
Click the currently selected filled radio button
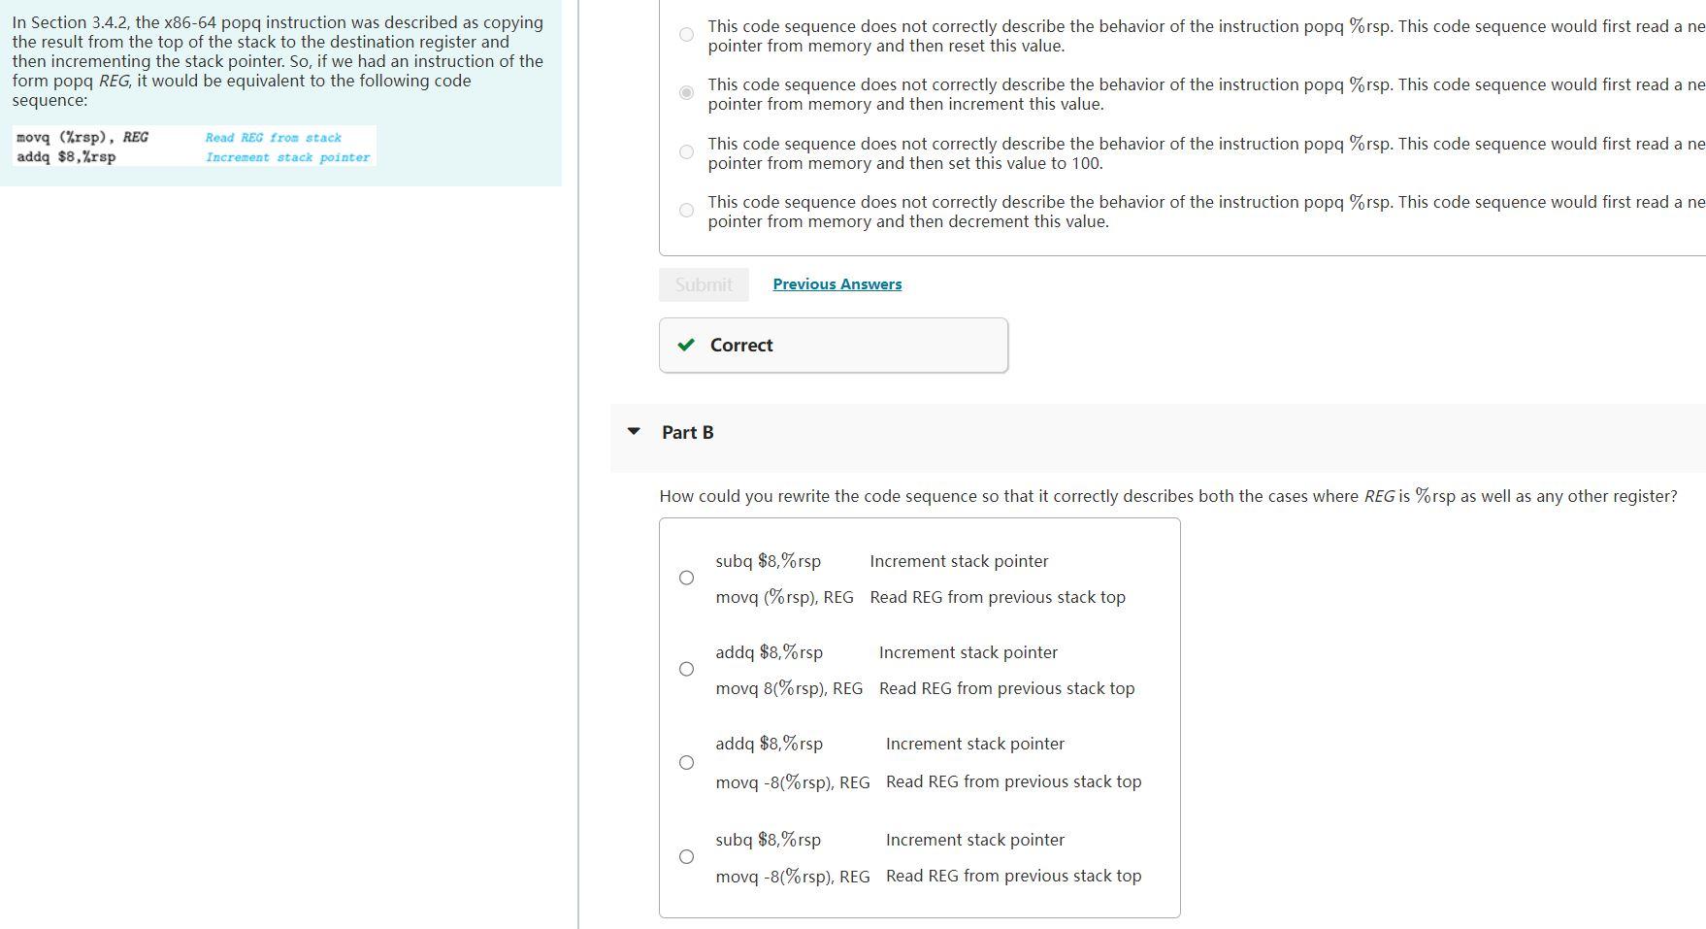tap(685, 92)
